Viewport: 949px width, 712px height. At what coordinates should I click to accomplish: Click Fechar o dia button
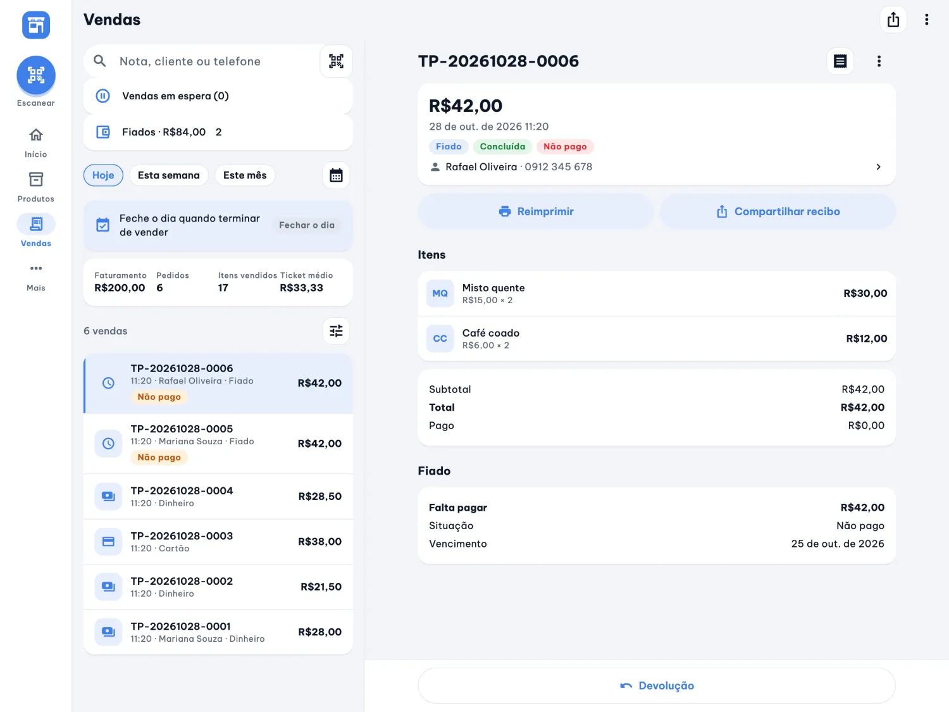307,225
